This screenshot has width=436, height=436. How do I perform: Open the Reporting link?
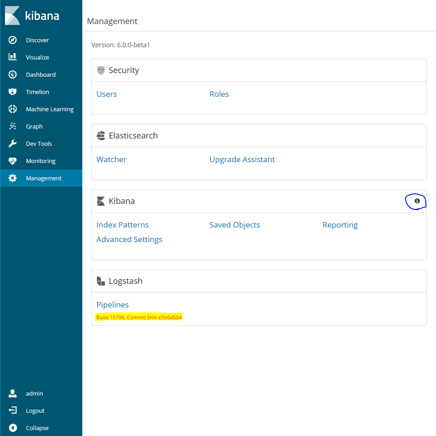tap(340, 225)
